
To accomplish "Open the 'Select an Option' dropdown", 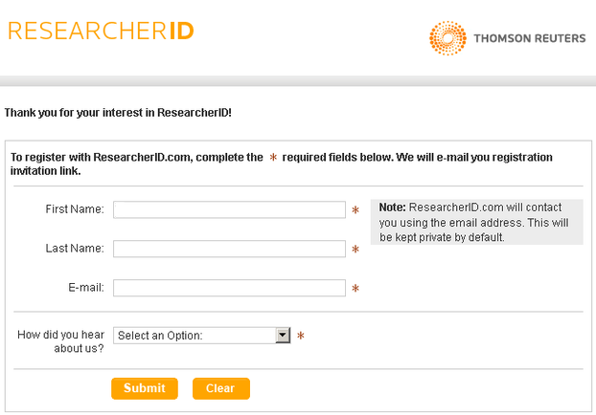I will point(195,336).
